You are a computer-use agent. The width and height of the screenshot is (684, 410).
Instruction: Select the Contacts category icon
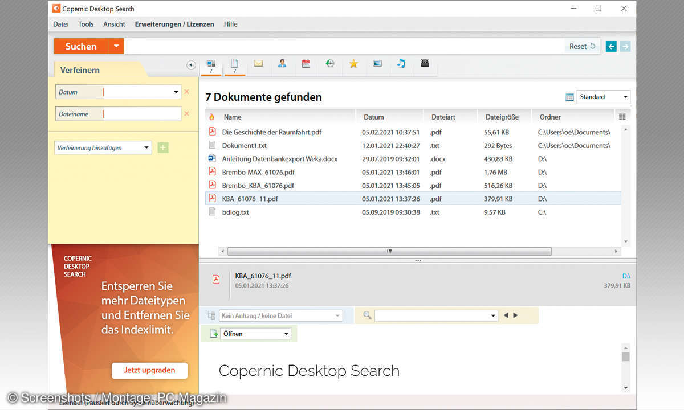[x=282, y=64]
